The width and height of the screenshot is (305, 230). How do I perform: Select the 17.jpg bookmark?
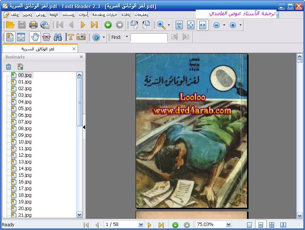pyautogui.click(x=25, y=188)
